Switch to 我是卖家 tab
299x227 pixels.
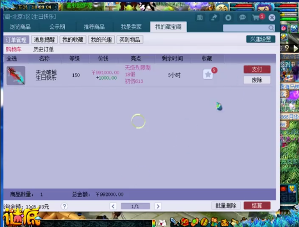(131, 27)
